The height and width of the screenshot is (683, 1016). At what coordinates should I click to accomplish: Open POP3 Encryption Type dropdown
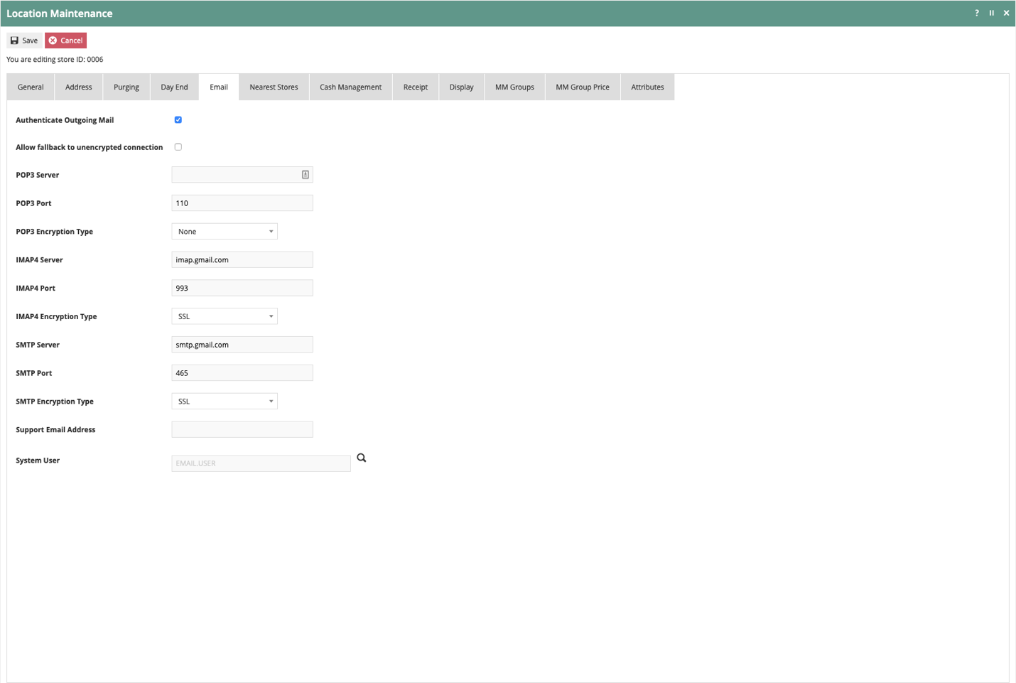225,232
